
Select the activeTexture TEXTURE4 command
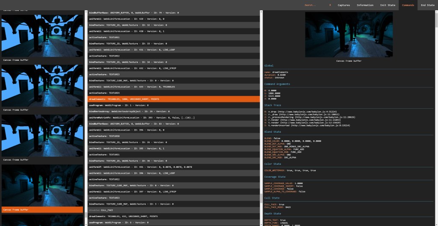coord(174,93)
